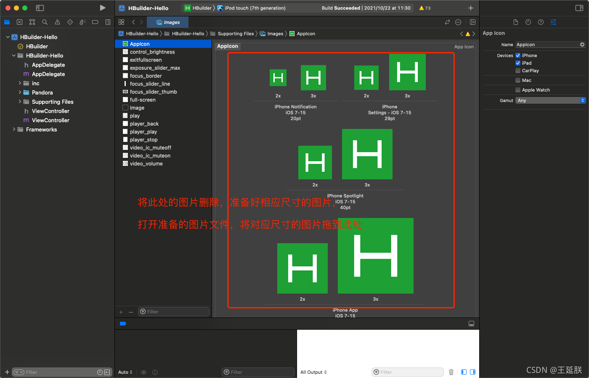Open the history inspector
This screenshot has height=378, width=589.
(528, 22)
